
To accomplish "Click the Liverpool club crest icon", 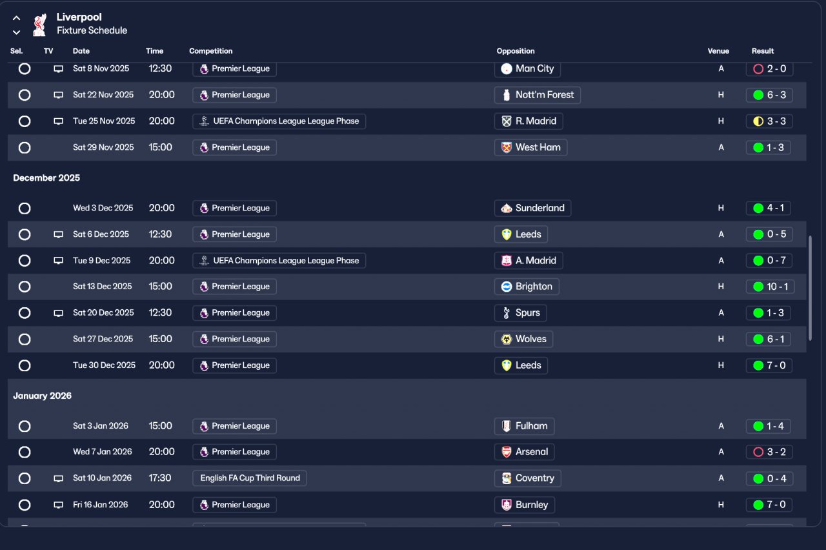I will pos(39,25).
